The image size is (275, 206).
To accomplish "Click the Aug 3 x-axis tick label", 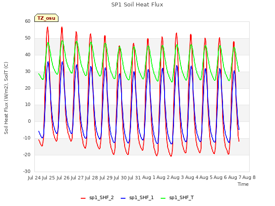I will pyautogui.click(x=177, y=178).
